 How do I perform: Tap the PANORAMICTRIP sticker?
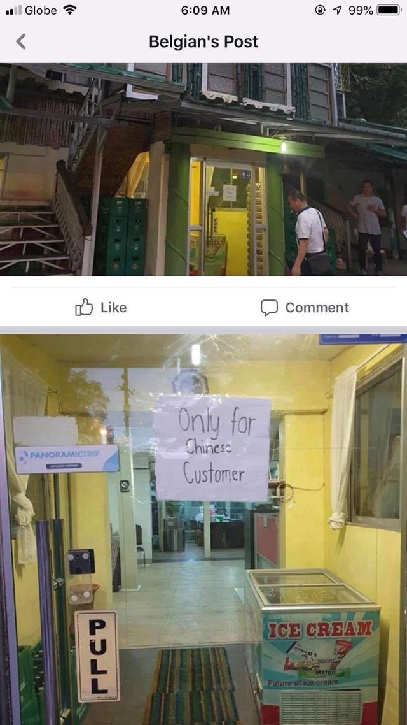67,459
